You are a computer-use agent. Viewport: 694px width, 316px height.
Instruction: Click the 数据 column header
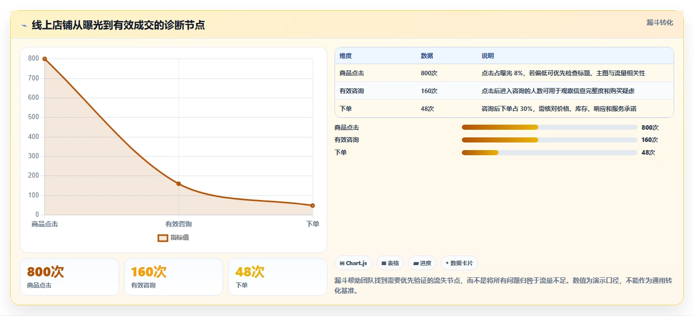tap(427, 56)
